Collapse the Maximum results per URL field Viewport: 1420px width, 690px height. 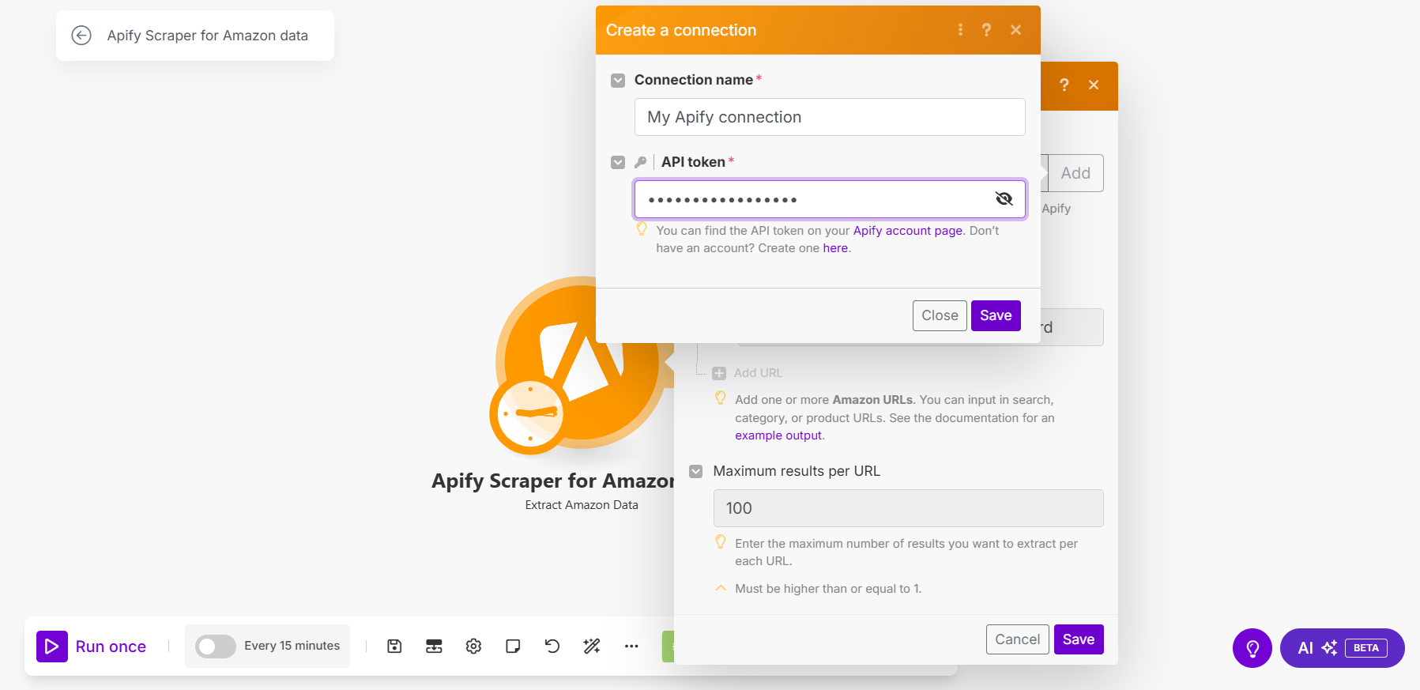695,472
